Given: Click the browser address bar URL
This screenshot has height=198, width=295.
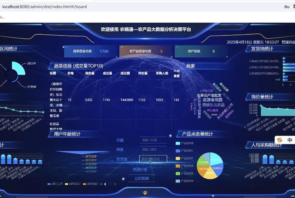Looking at the screenshot, I should [x=43, y=7].
